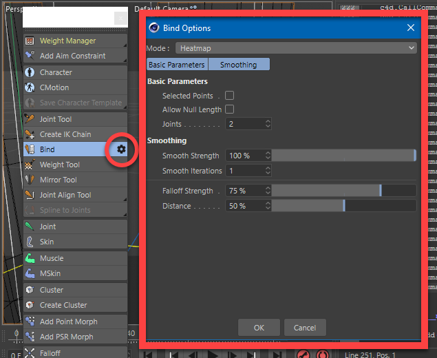
Task: Click the Add Point Morph icon
Action: click(30, 322)
